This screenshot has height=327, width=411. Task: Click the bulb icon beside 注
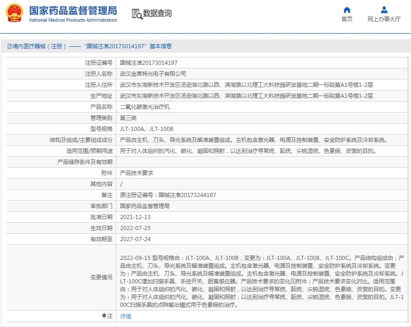pyautogui.click(x=104, y=316)
